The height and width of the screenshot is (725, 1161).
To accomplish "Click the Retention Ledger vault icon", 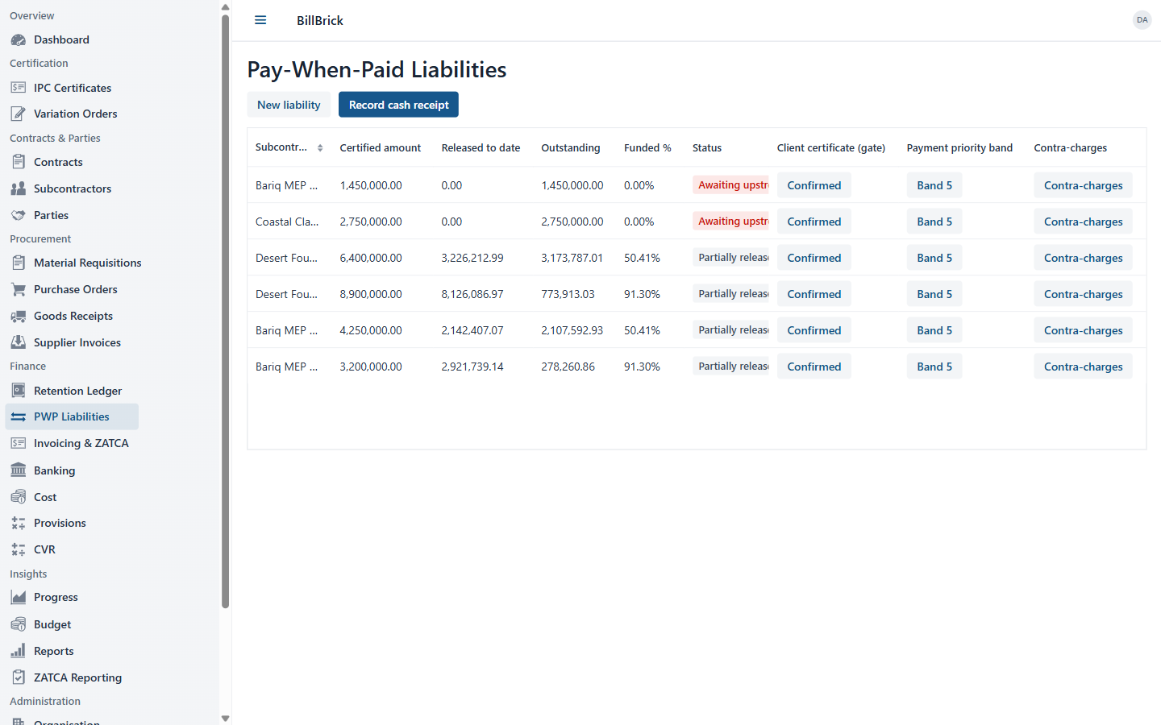I will point(19,391).
